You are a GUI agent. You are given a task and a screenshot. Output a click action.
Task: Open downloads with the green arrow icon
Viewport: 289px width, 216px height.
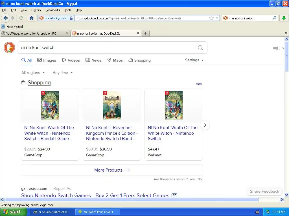tap(284, 18)
